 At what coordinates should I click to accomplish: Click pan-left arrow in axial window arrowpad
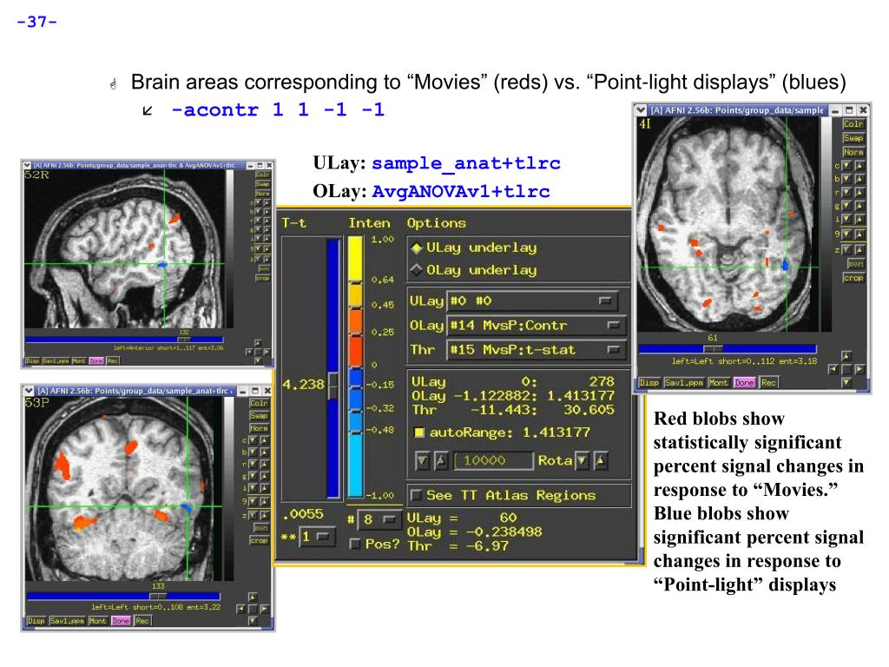[x=833, y=369]
